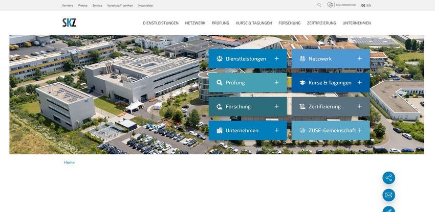This screenshot has height=212, width=435.
Task: Open the email envelope floating button
Action: [388, 195]
